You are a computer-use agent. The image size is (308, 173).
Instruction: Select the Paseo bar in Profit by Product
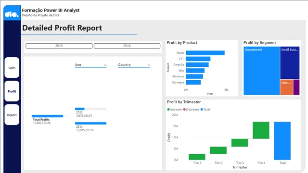(x=205, y=53)
